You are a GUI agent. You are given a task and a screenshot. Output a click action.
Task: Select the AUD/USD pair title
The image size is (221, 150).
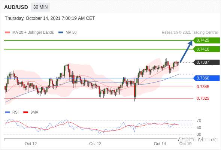point(16,7)
